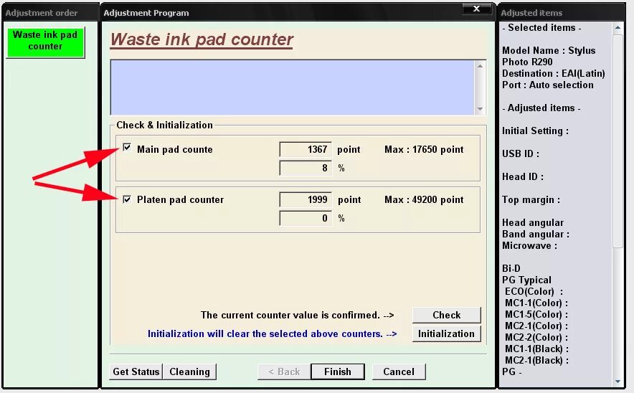Image resolution: width=634 pixels, height=393 pixels.
Task: Close the Adjustment Program window
Action: click(x=476, y=9)
